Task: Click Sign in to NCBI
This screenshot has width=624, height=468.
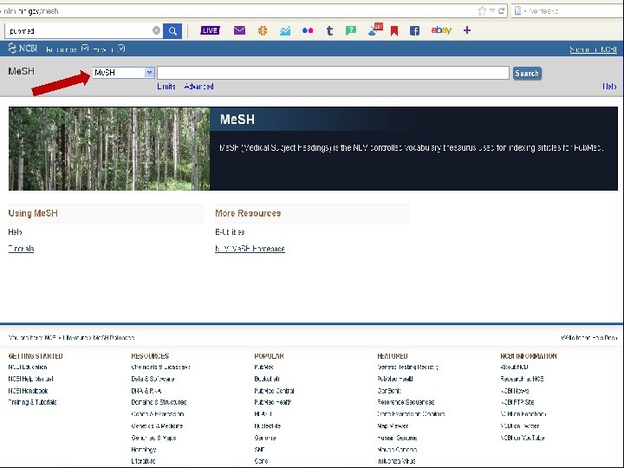Action: (594, 49)
